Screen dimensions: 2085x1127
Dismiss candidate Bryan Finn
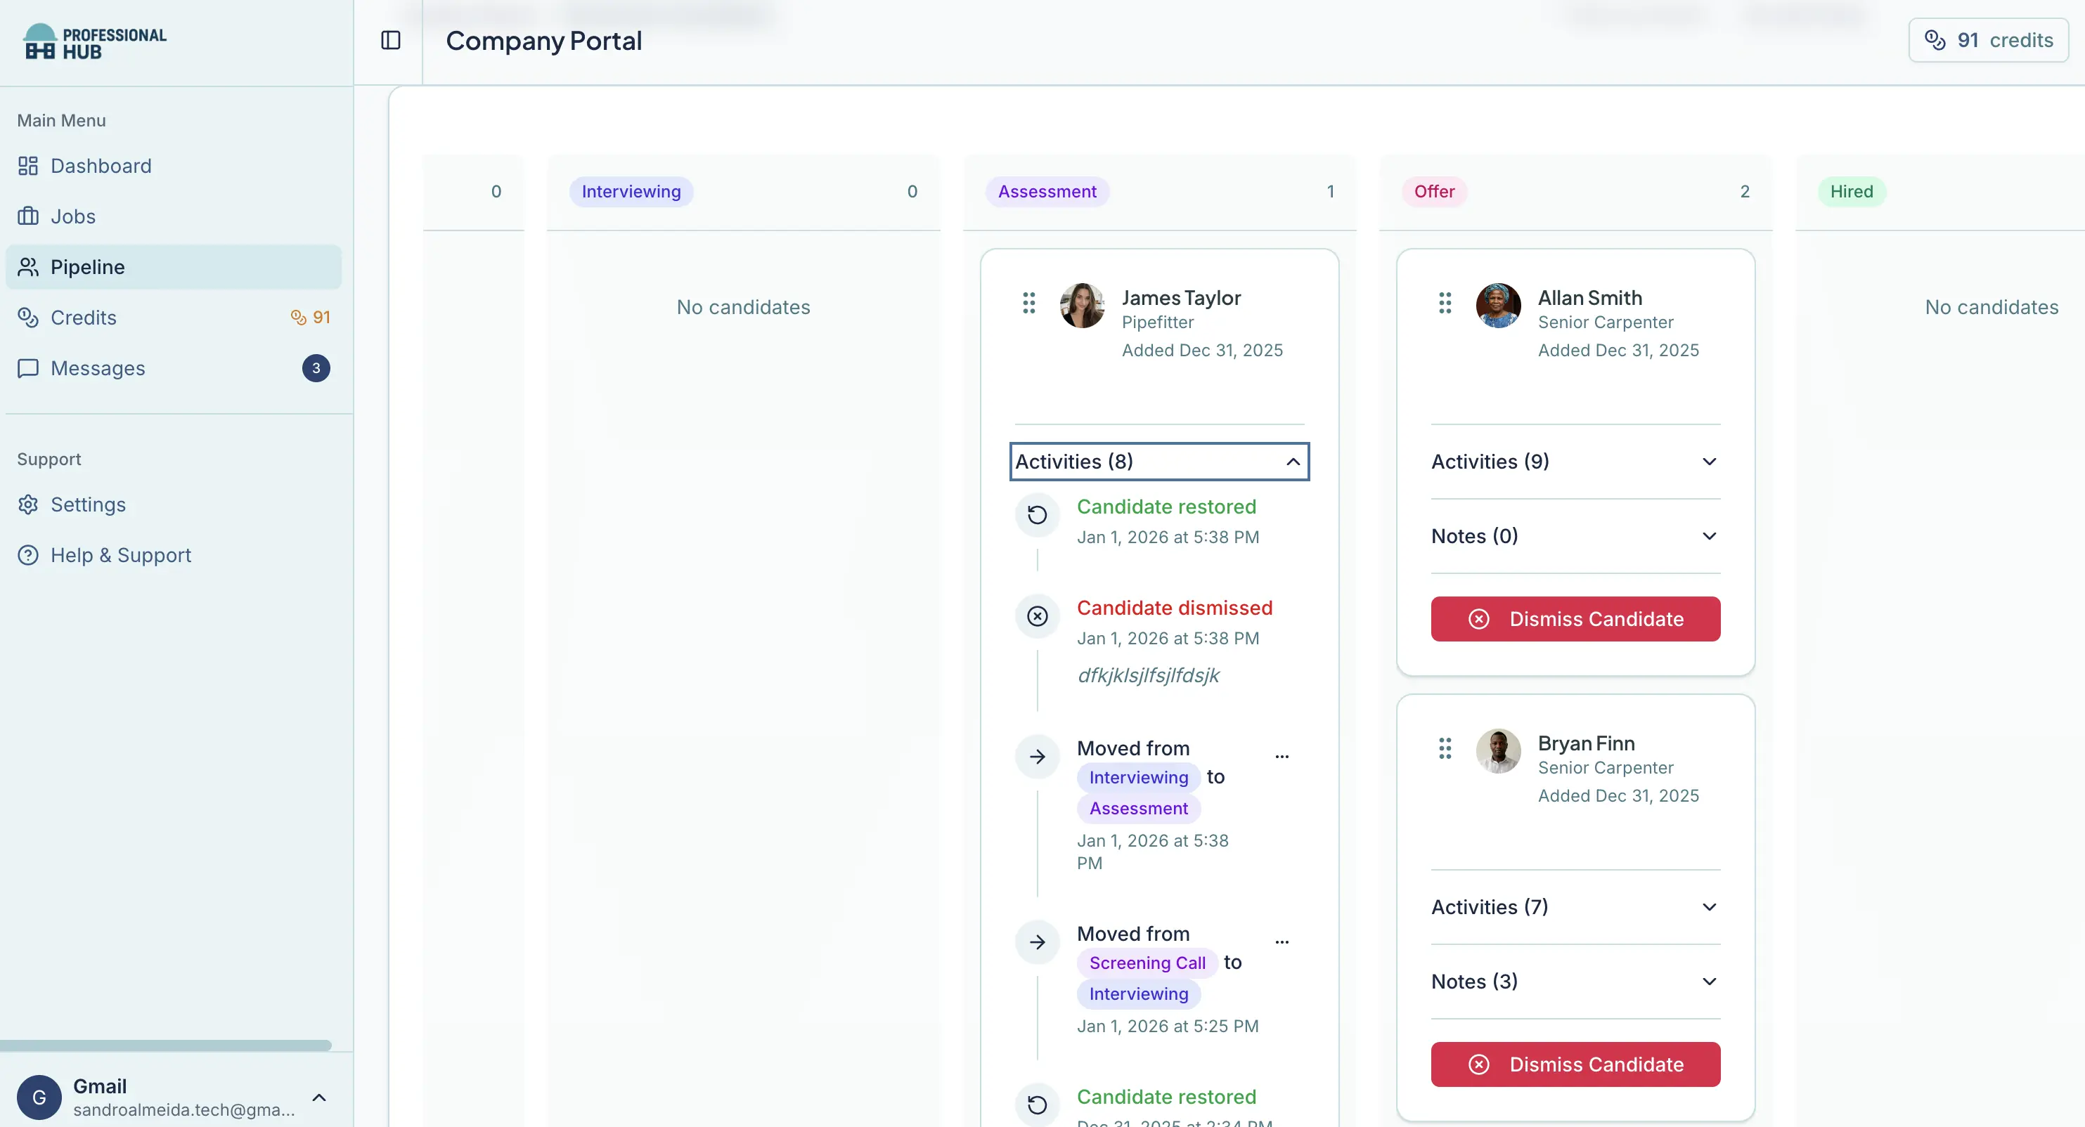(x=1575, y=1064)
